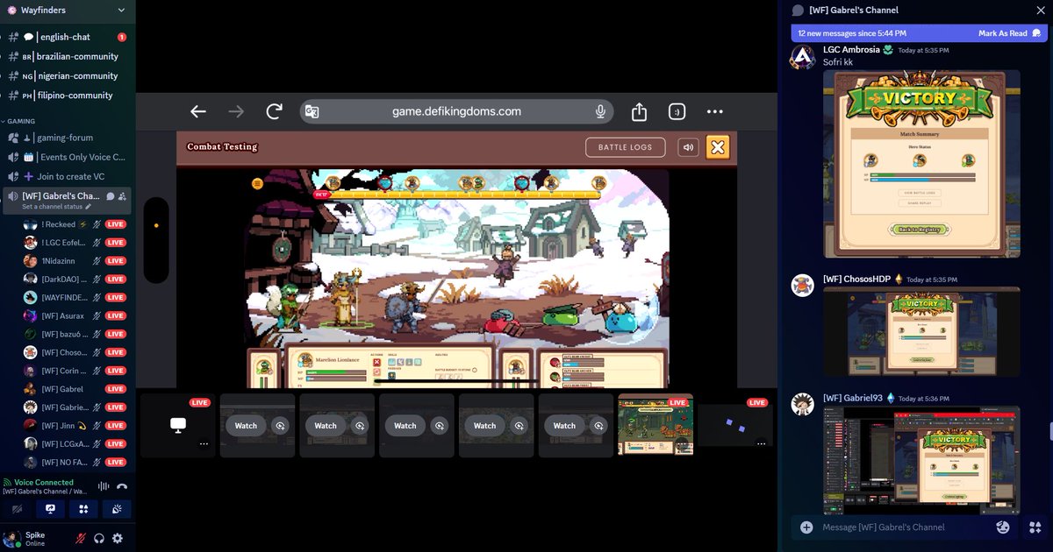This screenshot has height=552, width=1053.
Task: Open [WF] Gabriel93's desktop screenshot
Action: click(921, 460)
